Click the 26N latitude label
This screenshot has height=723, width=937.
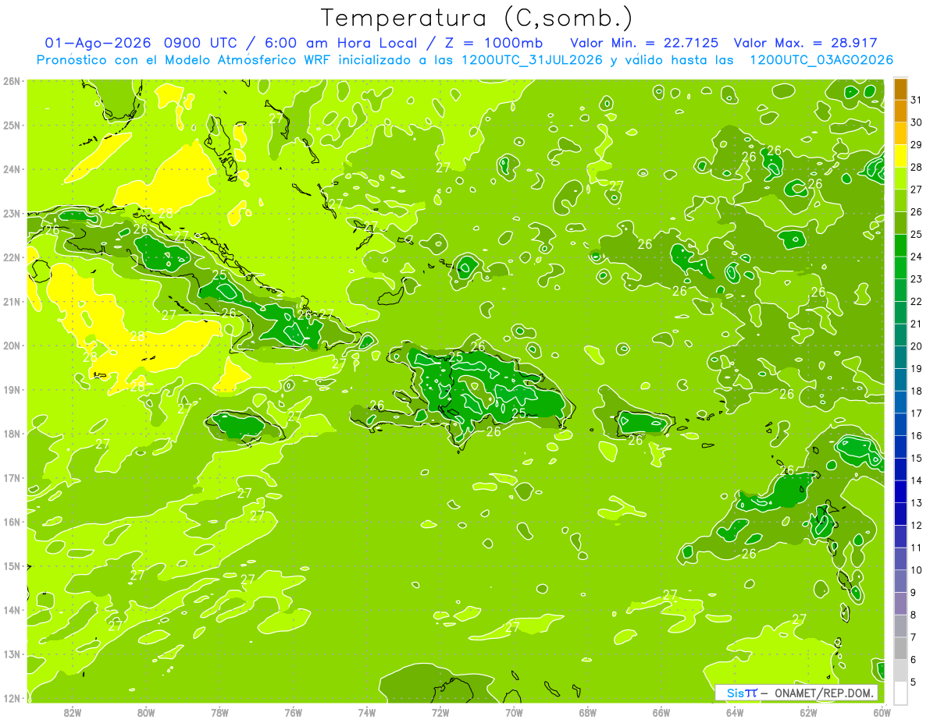(12, 81)
